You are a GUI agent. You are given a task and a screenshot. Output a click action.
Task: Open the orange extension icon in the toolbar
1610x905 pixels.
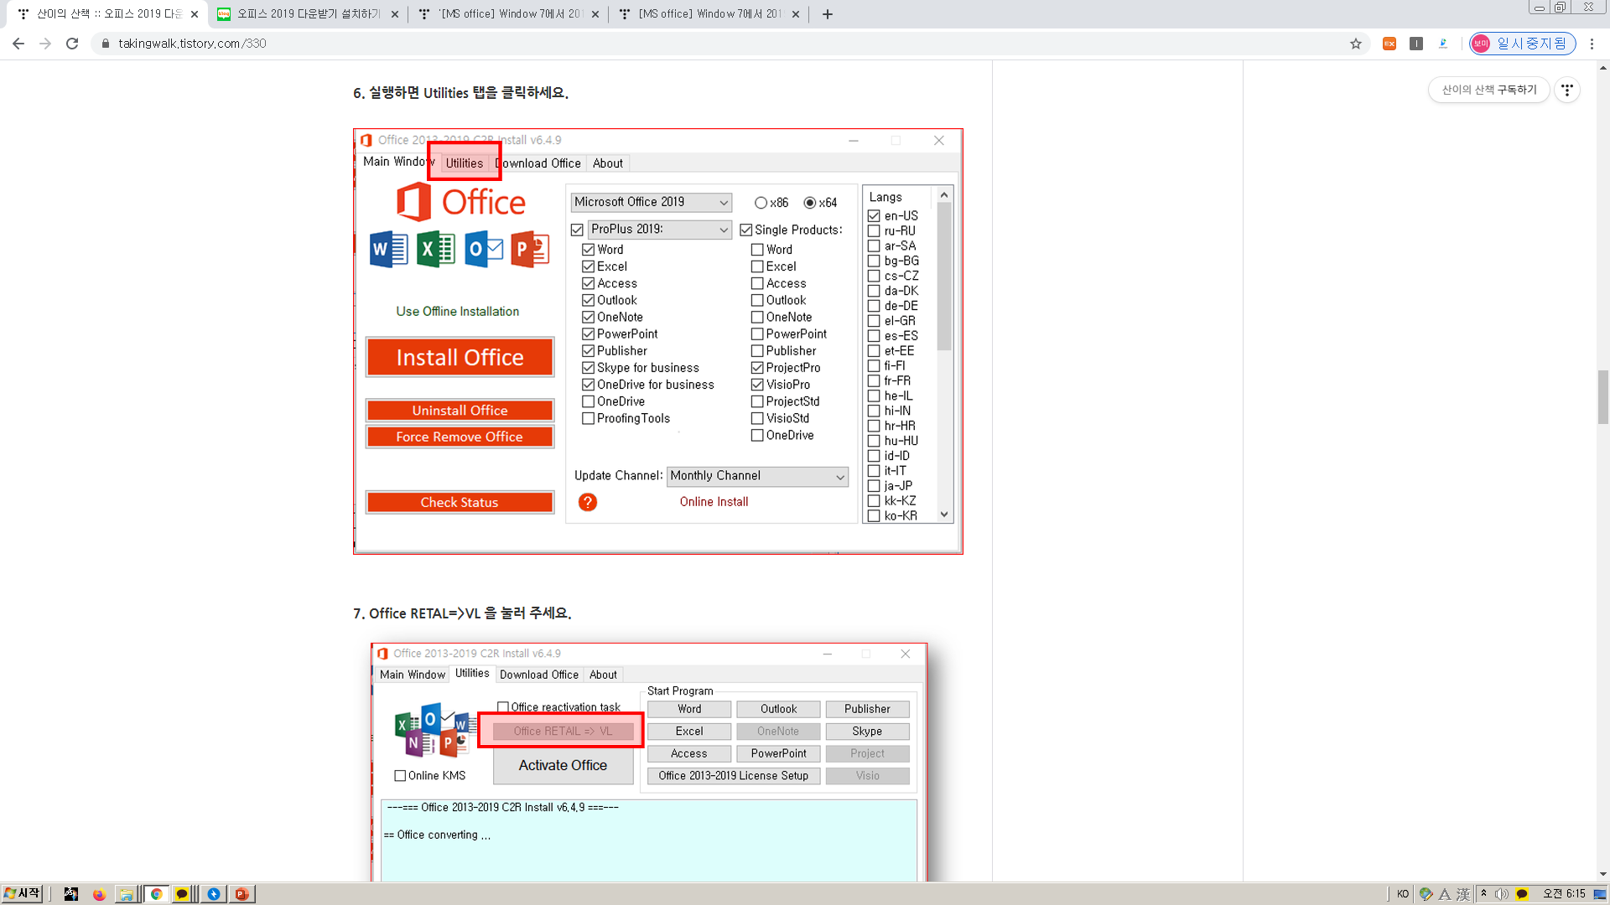coord(1389,44)
